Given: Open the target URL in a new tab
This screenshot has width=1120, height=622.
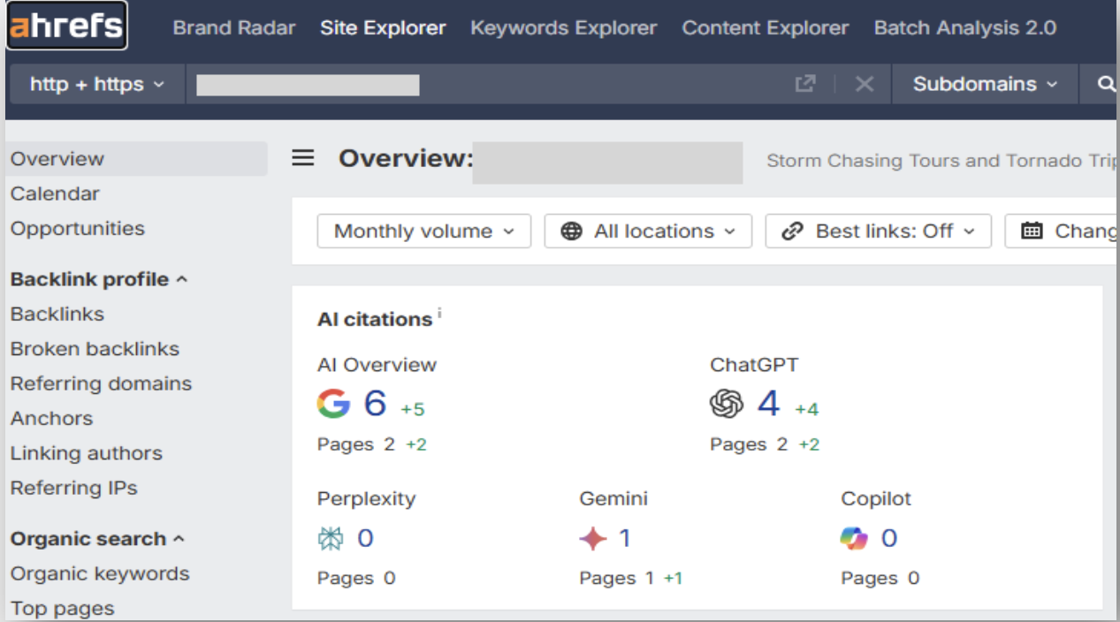Looking at the screenshot, I should [804, 84].
